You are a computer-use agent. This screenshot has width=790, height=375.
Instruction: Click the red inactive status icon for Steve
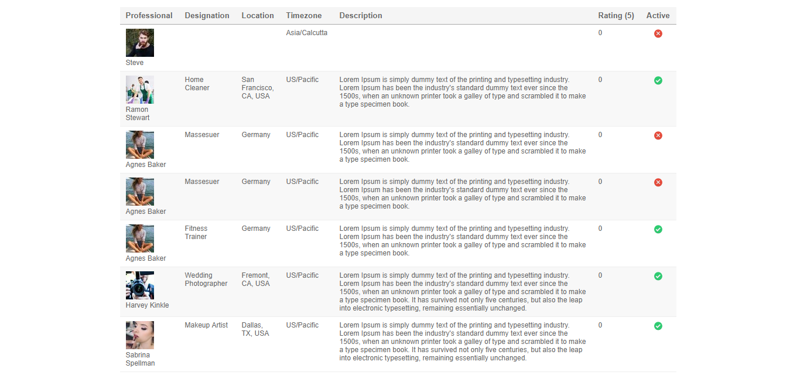click(x=658, y=33)
